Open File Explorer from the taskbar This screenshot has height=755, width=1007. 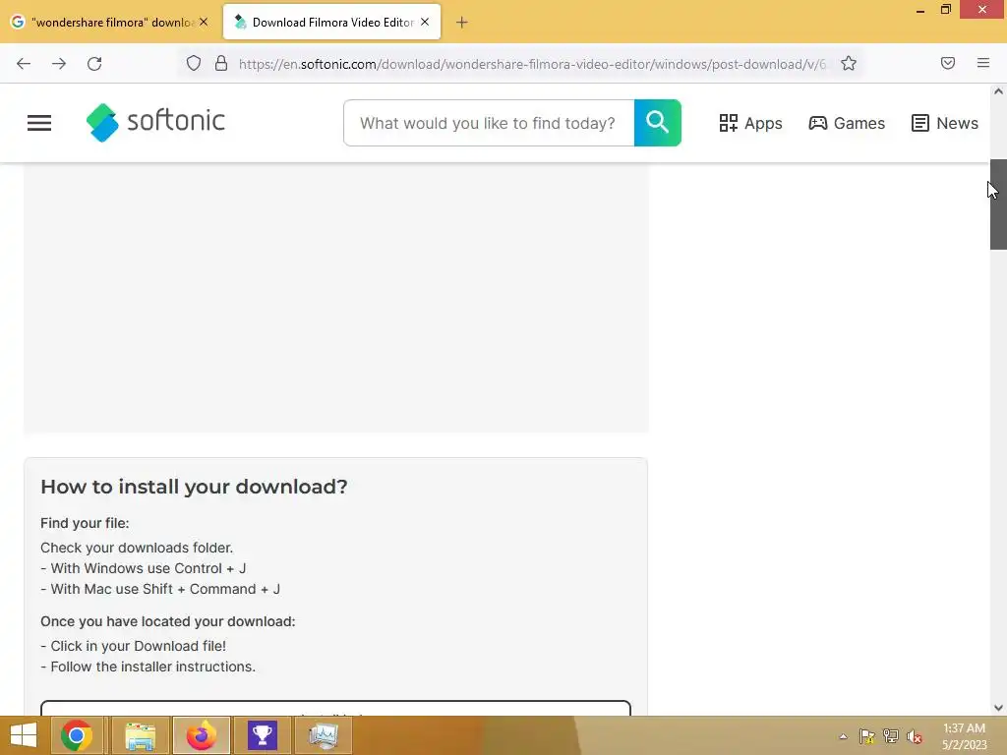pyautogui.click(x=140, y=735)
